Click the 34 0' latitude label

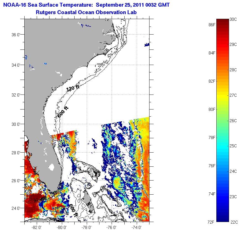16,65
